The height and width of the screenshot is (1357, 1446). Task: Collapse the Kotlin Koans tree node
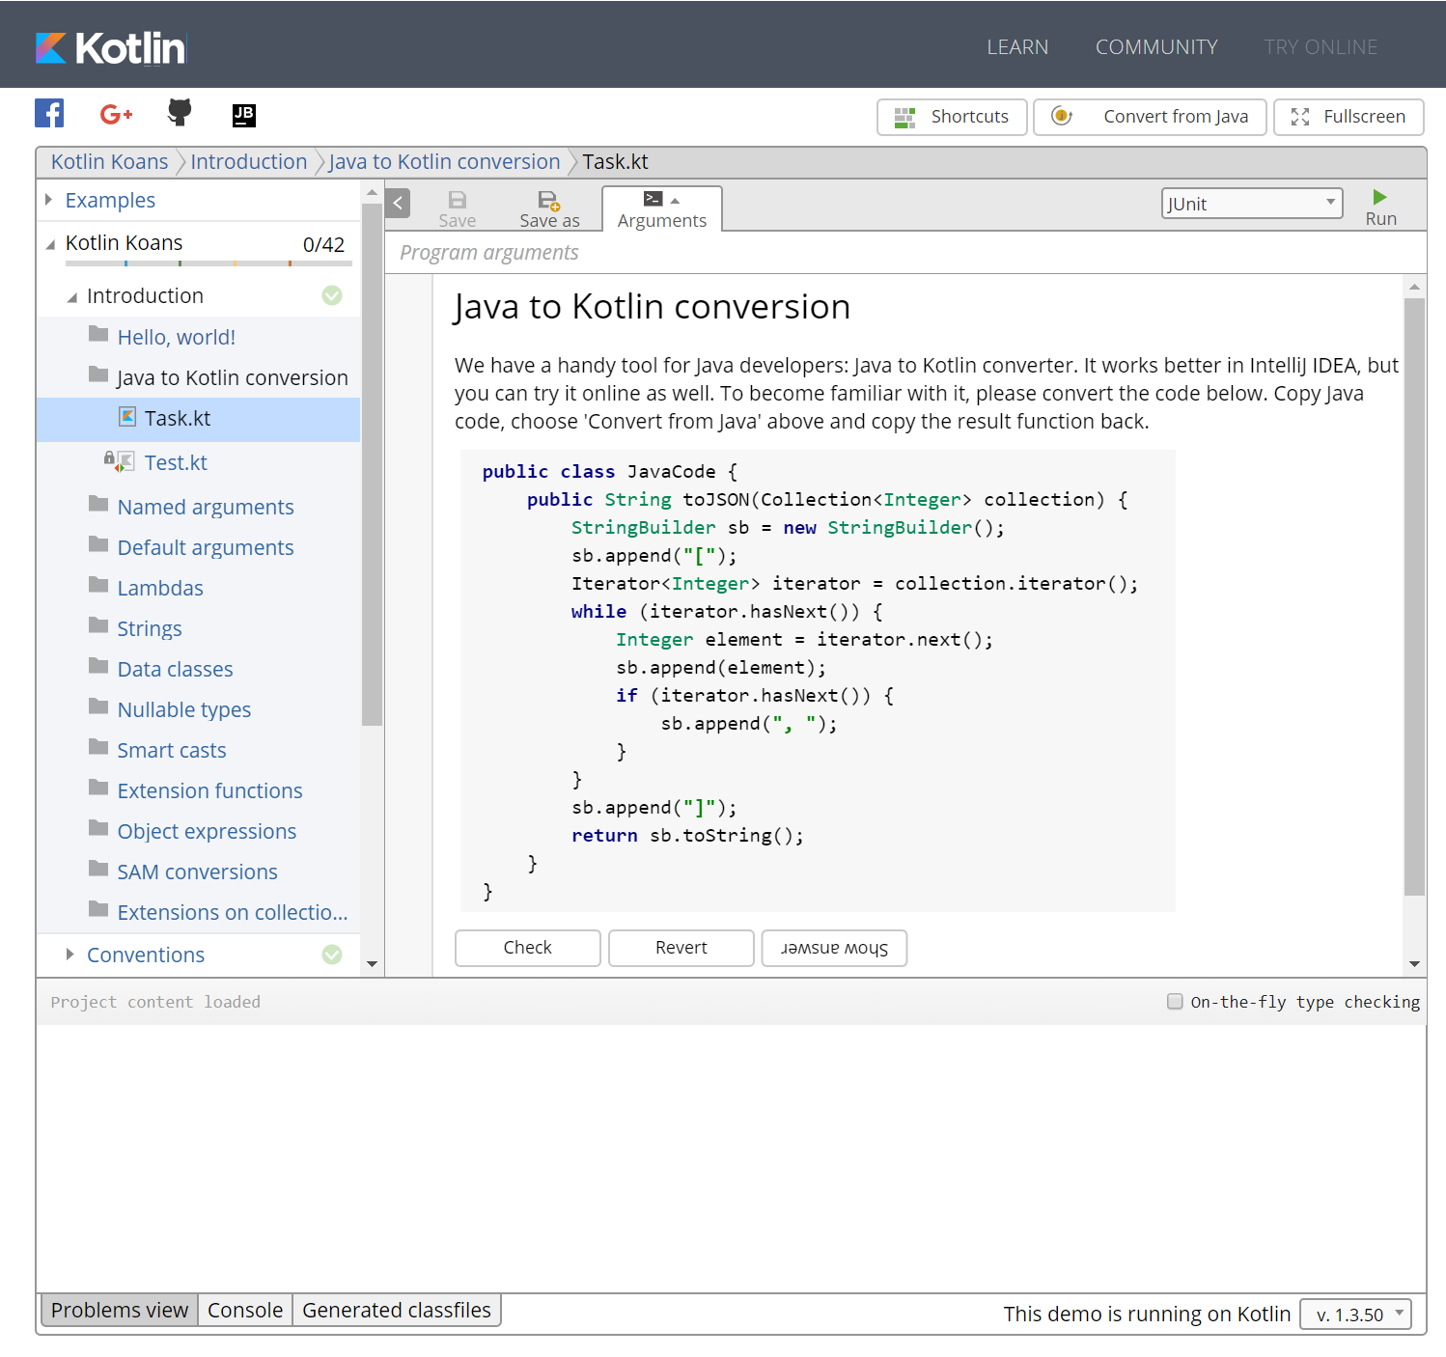[50, 244]
